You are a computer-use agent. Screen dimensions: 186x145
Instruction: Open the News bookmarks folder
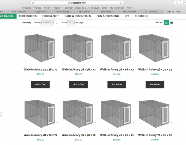(x=47, y=8)
